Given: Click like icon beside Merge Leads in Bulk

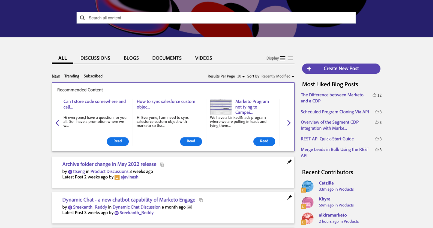Looking at the screenshot, I should tap(377, 149).
